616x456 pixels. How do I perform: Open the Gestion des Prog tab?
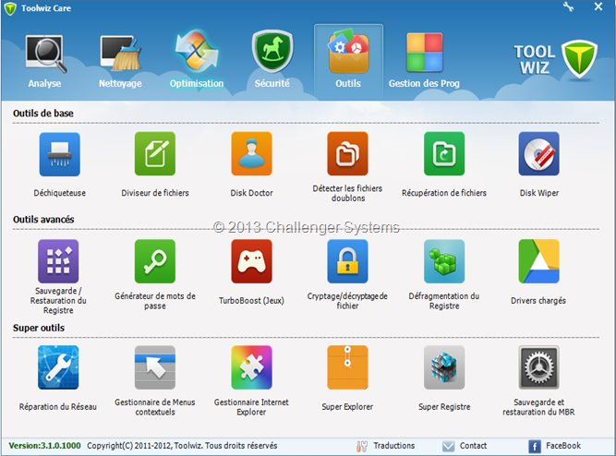(x=424, y=61)
